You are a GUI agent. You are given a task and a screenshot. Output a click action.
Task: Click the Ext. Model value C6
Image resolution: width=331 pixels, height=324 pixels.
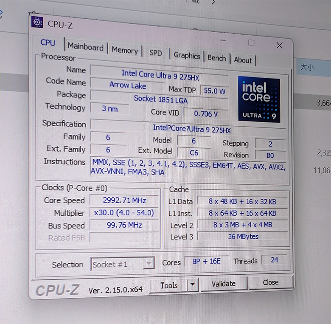[x=194, y=152]
